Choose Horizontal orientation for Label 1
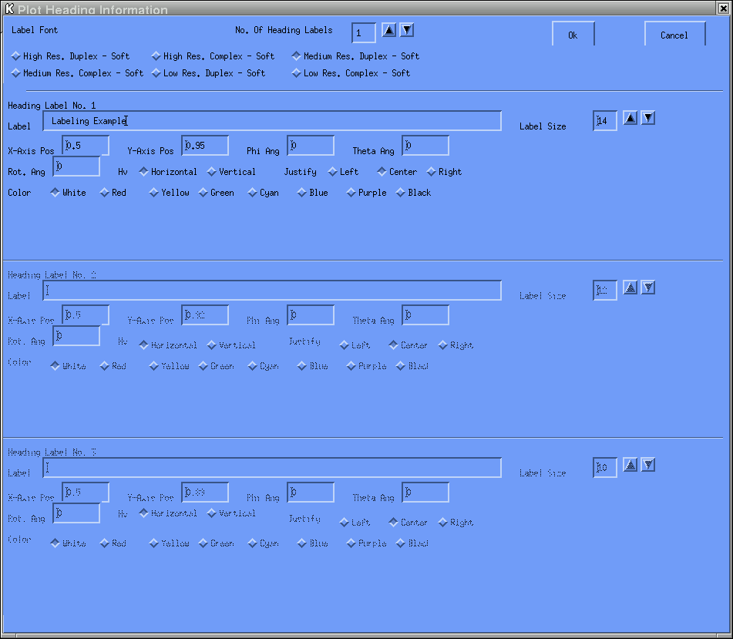This screenshot has width=733, height=639. pyautogui.click(x=168, y=172)
